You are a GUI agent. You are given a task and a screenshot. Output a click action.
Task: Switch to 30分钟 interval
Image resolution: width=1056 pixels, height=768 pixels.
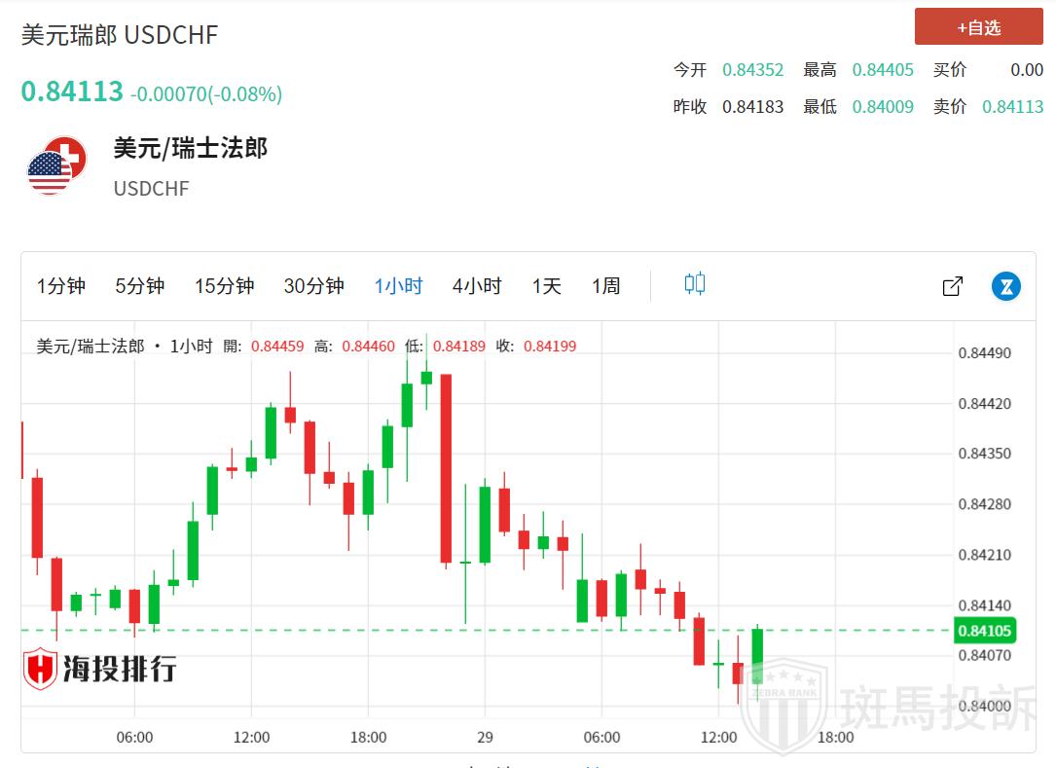313,286
